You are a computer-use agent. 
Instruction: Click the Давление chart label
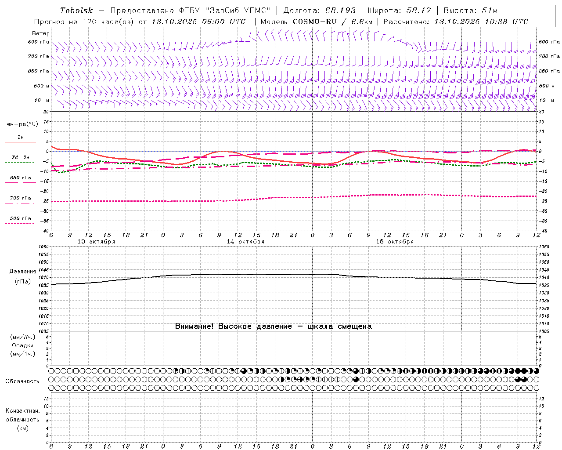click(23, 272)
